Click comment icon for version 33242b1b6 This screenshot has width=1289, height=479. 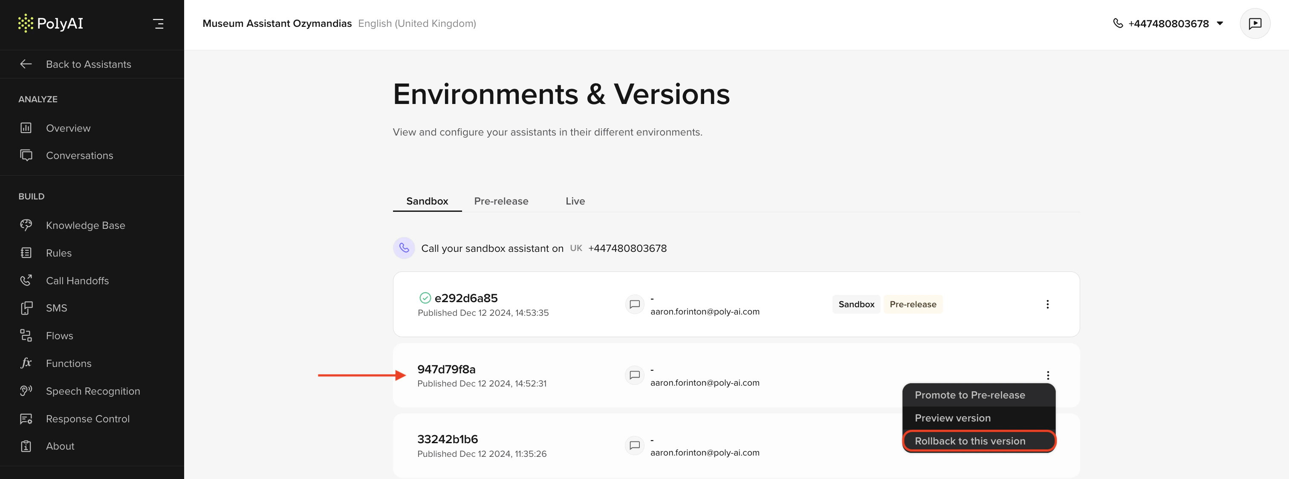[635, 445]
